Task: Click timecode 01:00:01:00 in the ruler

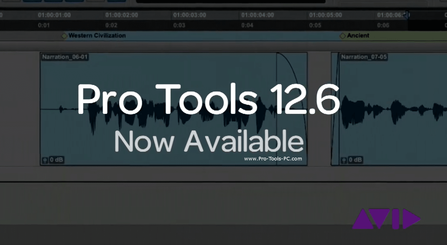Action: 54,15
